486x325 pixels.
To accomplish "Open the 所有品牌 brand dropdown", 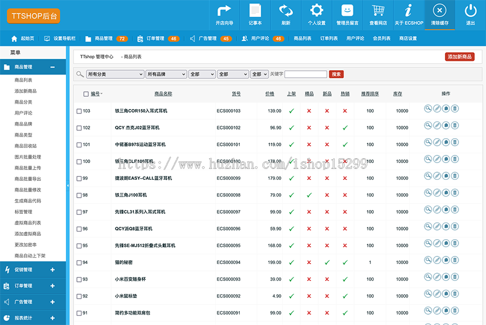I will tap(166, 74).
